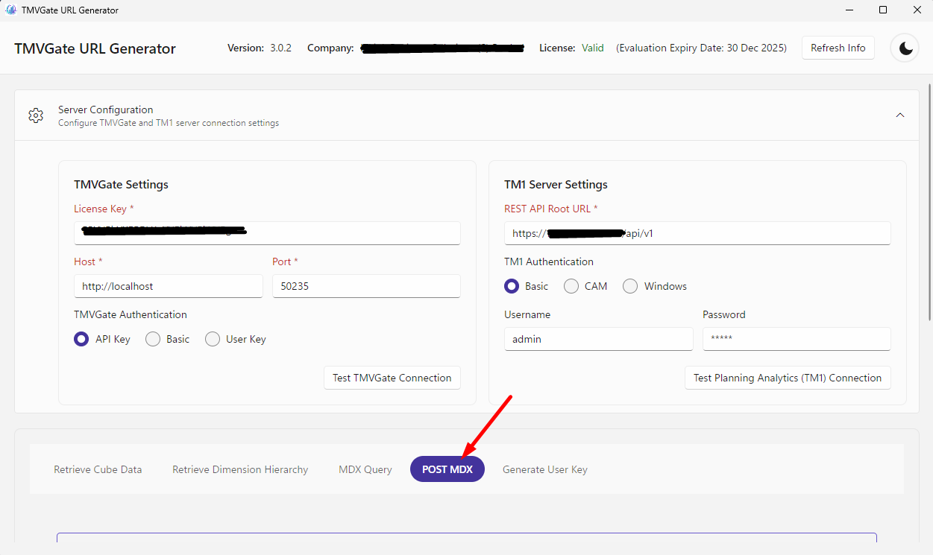This screenshot has width=933, height=555.
Task: Select Basic TM1 authentication radio
Action: pyautogui.click(x=512, y=286)
